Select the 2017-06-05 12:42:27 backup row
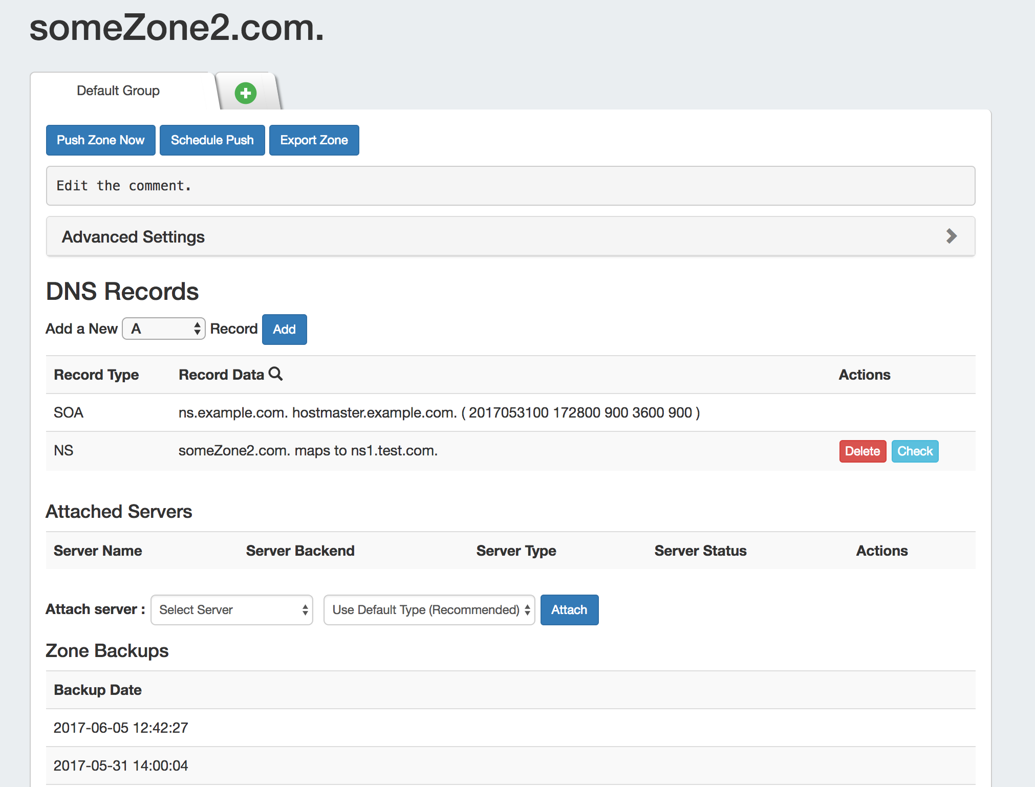 click(121, 728)
